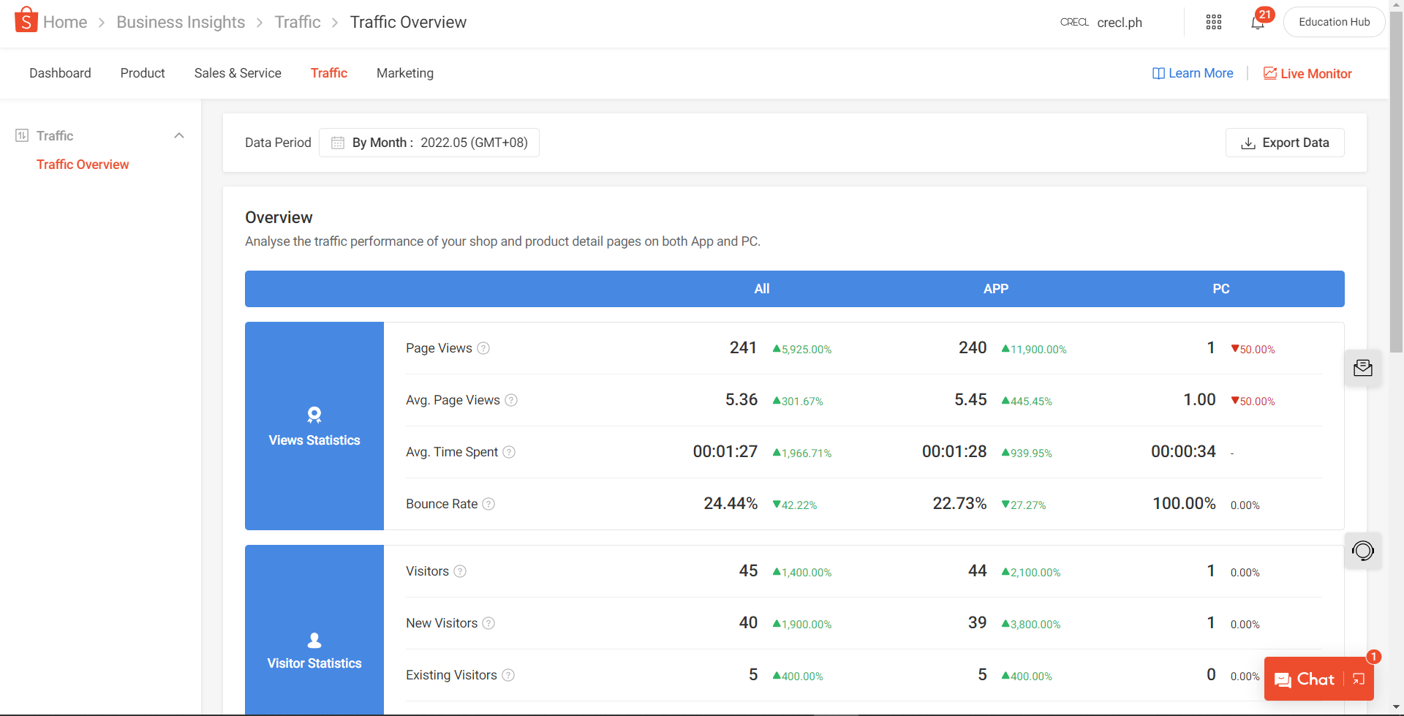Click the Visitors total value 45
Screen dimensions: 1404x716
[748, 571]
